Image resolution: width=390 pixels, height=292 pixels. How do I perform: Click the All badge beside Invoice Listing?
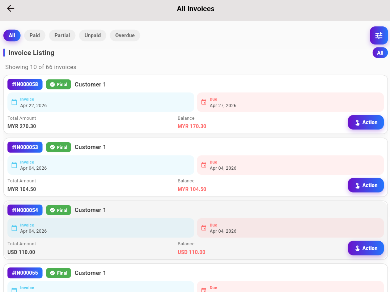point(380,53)
